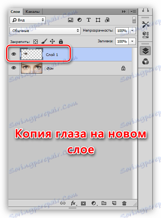
Task: Filter for shape layers icon
Action: pos(98,20)
